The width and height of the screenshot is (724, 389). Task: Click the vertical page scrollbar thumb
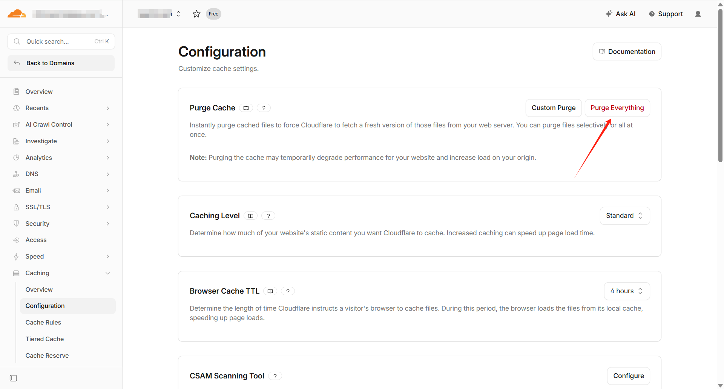click(x=720, y=85)
